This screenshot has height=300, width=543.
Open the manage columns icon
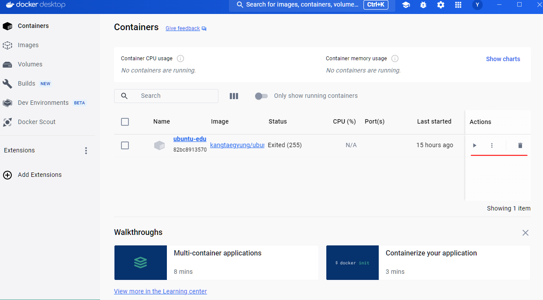click(234, 96)
